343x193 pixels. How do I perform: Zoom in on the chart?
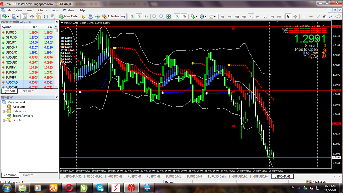click(155, 16)
